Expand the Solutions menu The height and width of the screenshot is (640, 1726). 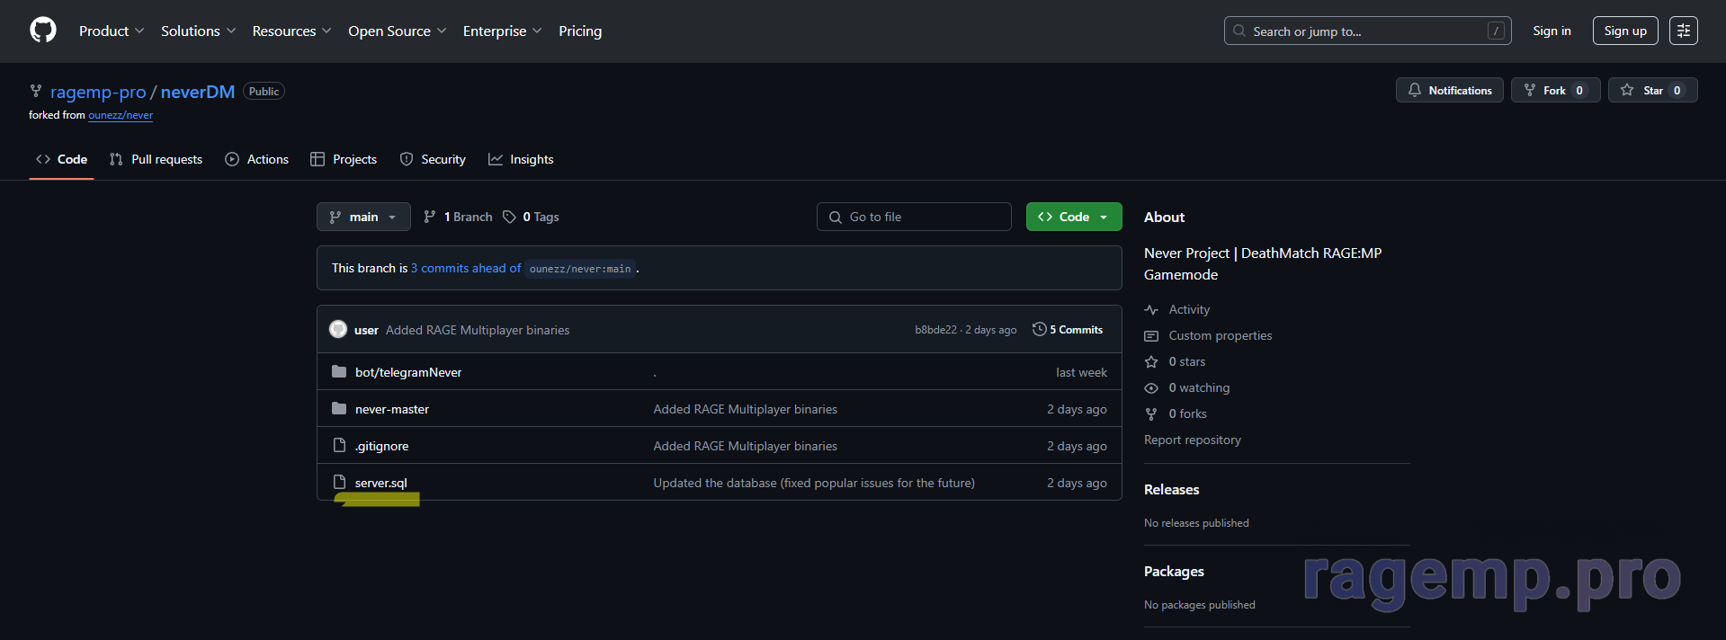pos(198,31)
